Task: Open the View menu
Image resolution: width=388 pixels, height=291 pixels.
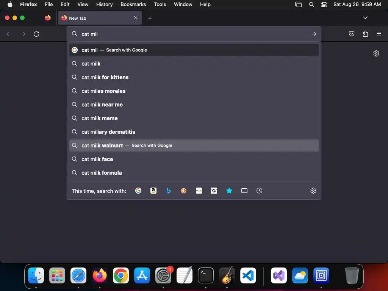Action: [x=83, y=4]
